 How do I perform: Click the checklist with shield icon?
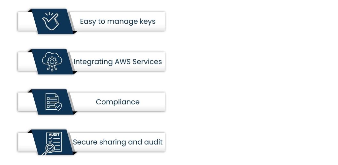(53, 102)
